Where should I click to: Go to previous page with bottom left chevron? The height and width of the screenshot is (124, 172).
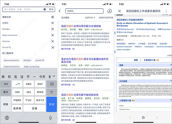pyautogui.click(x=130, y=117)
